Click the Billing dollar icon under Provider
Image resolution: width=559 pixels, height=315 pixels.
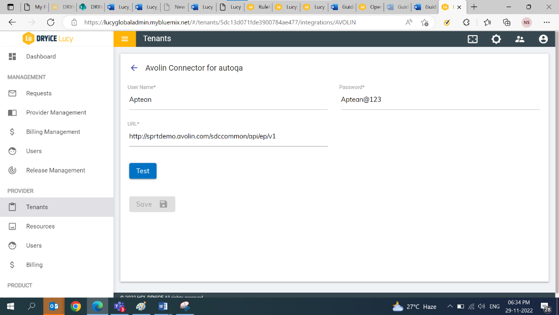[x=12, y=265]
